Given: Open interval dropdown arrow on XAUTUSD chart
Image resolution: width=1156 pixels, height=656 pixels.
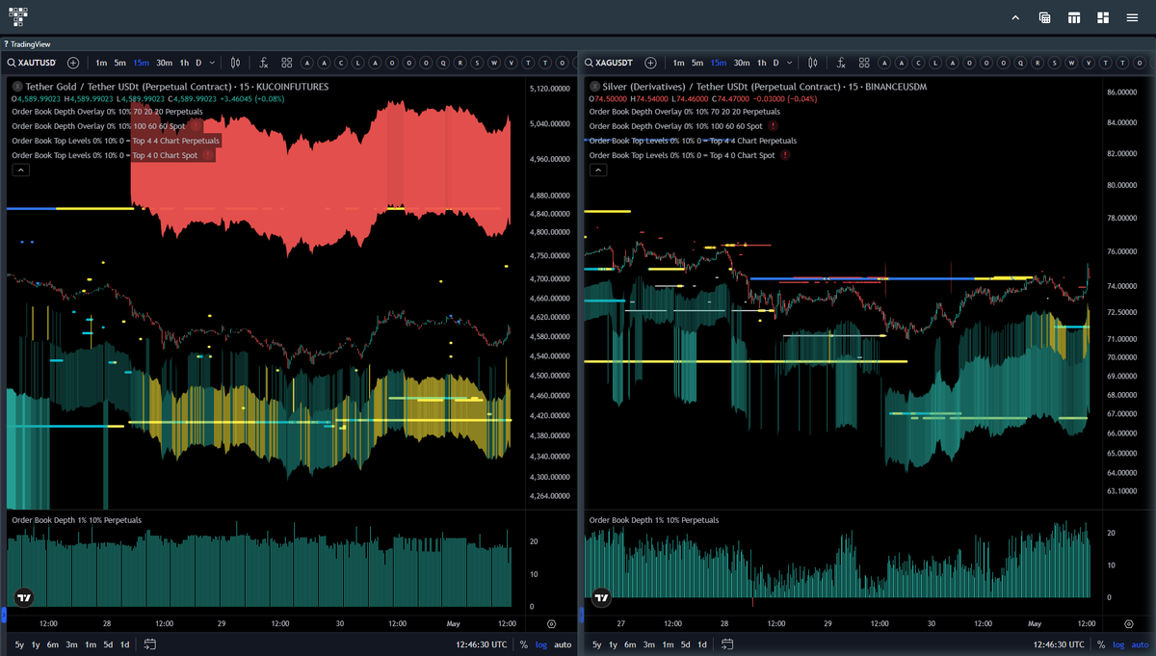Looking at the screenshot, I should click(213, 63).
